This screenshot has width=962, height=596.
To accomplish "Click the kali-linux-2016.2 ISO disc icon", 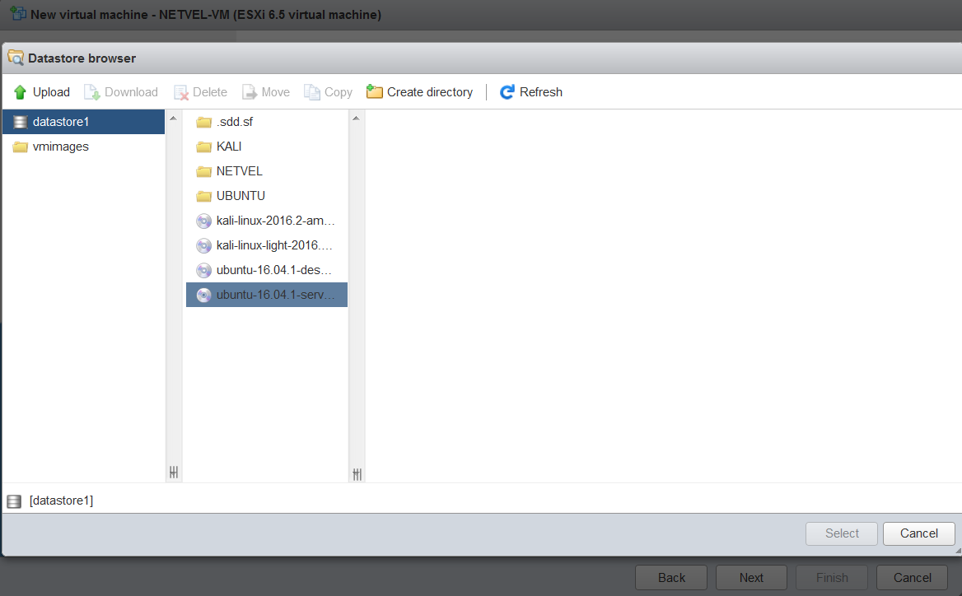I will click(x=203, y=221).
